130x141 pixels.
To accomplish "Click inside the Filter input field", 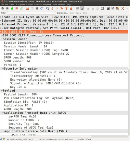I will coord(30,13).
